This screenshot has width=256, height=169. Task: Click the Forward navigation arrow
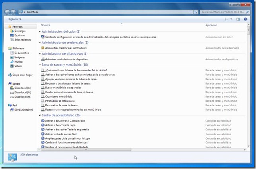coord(13,12)
